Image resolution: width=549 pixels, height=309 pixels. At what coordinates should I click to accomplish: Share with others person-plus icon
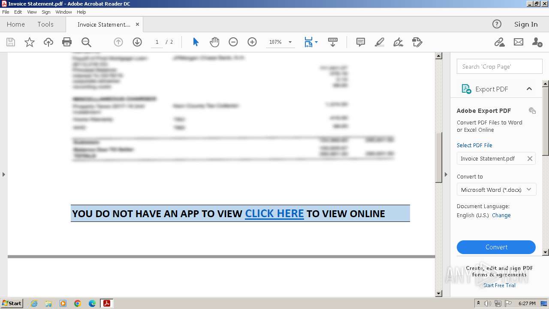[537, 42]
